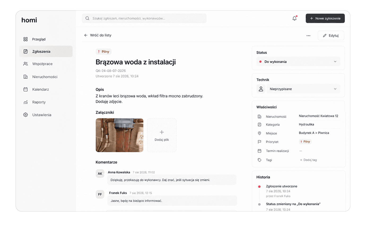Click the Budynek A > Piwnica value
Screen dimensions: 366x239
[314, 133]
